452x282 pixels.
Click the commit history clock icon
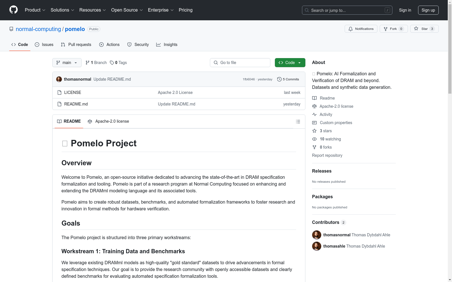279,79
